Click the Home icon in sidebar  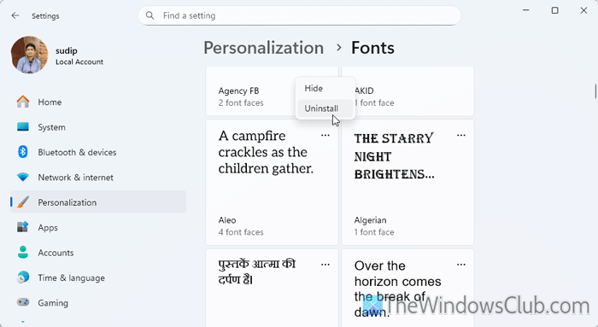pyautogui.click(x=23, y=102)
